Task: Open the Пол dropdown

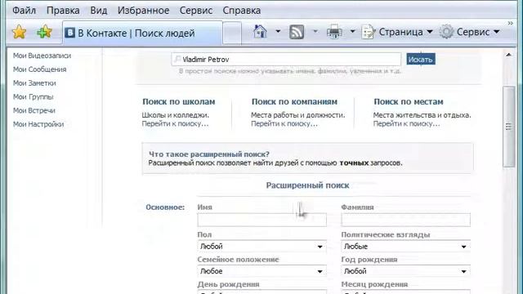Action: click(261, 247)
